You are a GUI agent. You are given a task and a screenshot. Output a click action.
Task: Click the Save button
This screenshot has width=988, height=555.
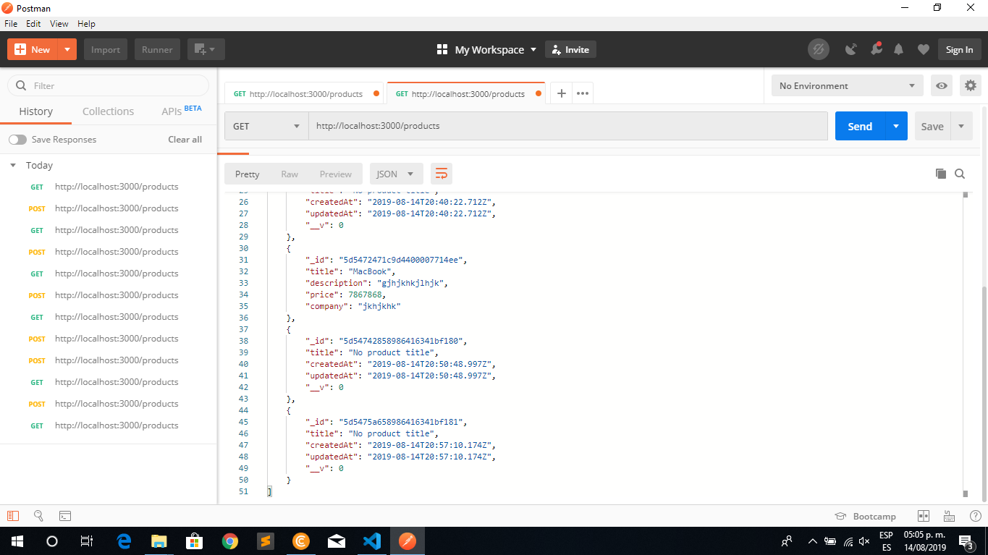coord(932,126)
